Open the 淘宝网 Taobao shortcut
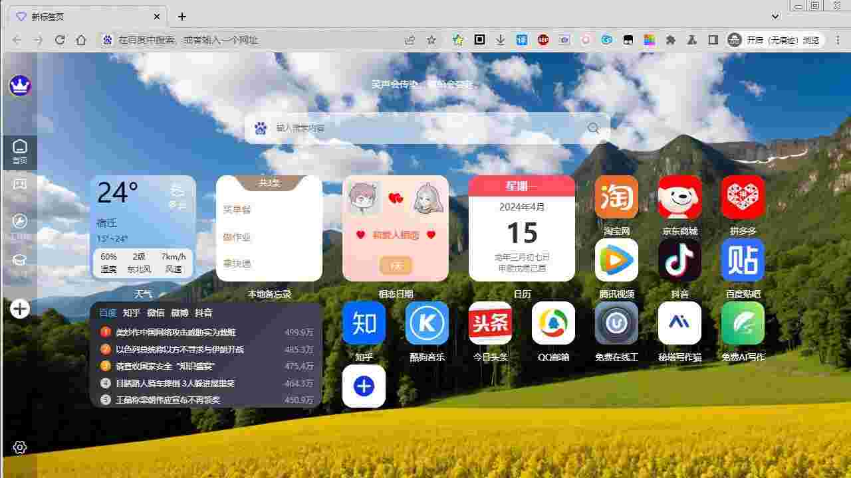 pyautogui.click(x=616, y=197)
